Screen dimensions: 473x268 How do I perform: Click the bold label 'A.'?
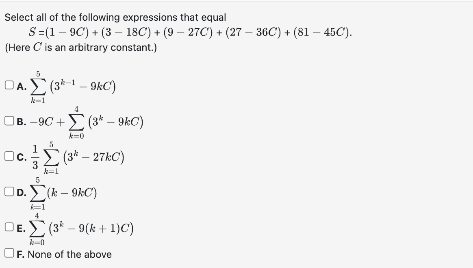click(x=20, y=85)
